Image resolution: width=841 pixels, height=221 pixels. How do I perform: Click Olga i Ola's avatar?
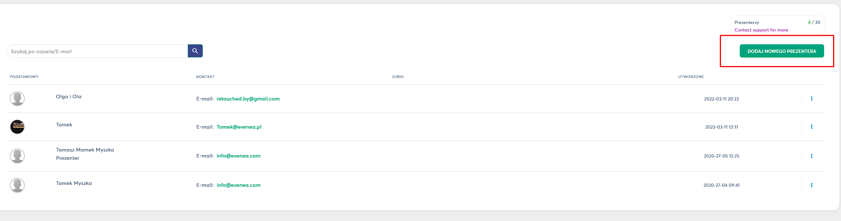pyautogui.click(x=17, y=99)
